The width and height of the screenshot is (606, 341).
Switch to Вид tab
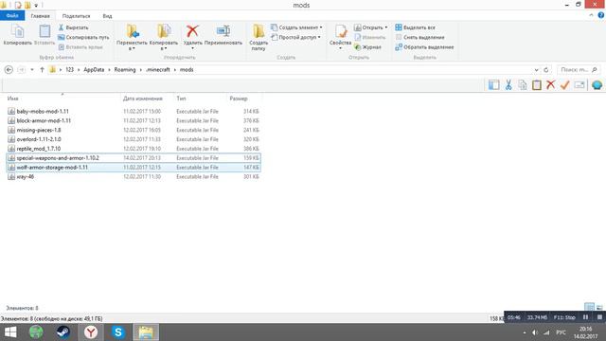pos(107,16)
